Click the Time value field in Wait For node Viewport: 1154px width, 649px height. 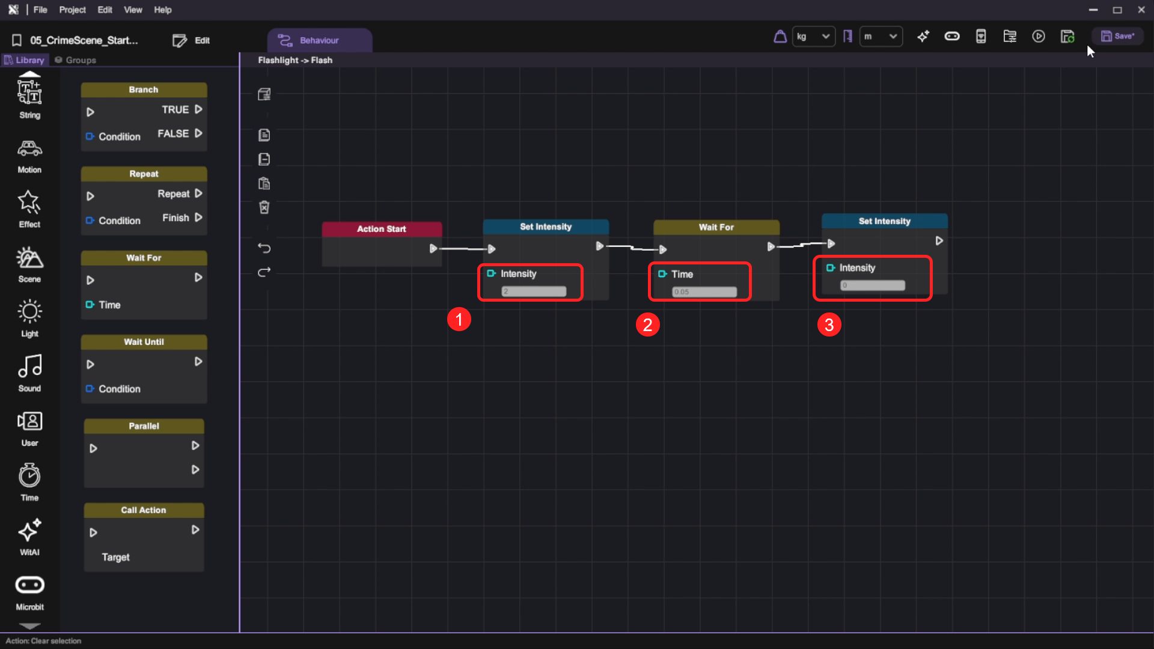(x=704, y=292)
